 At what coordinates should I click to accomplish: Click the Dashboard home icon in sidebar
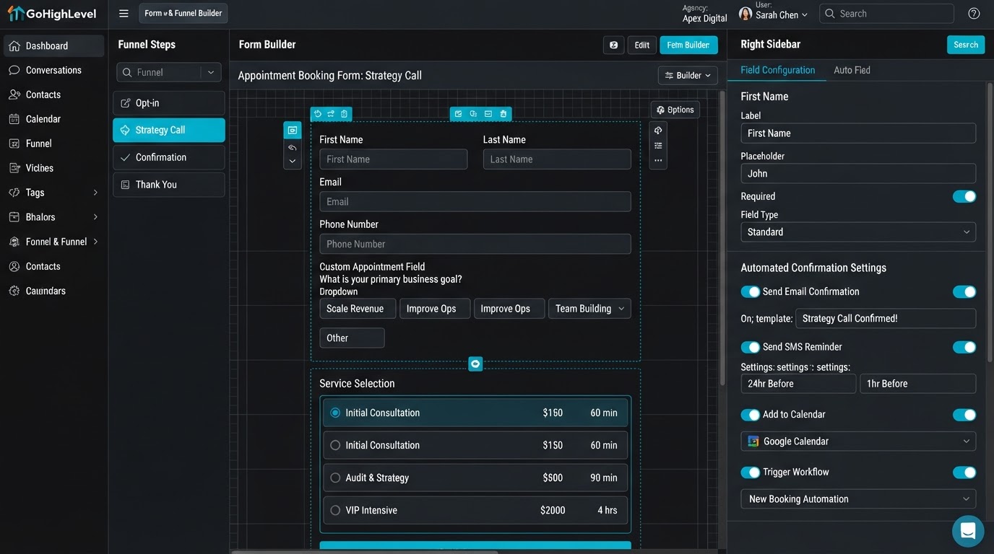tap(14, 46)
